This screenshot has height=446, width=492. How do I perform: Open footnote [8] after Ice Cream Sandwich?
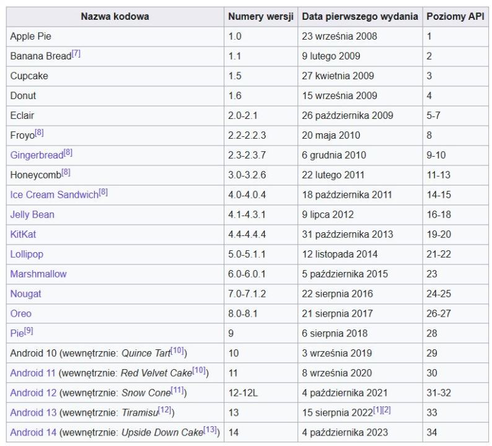click(x=103, y=192)
